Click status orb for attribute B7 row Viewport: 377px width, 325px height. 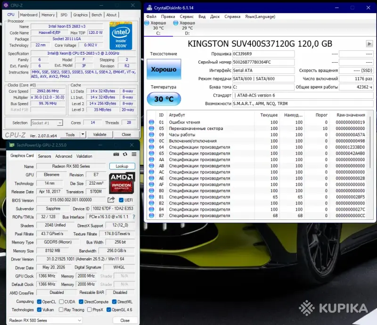coord(151,216)
